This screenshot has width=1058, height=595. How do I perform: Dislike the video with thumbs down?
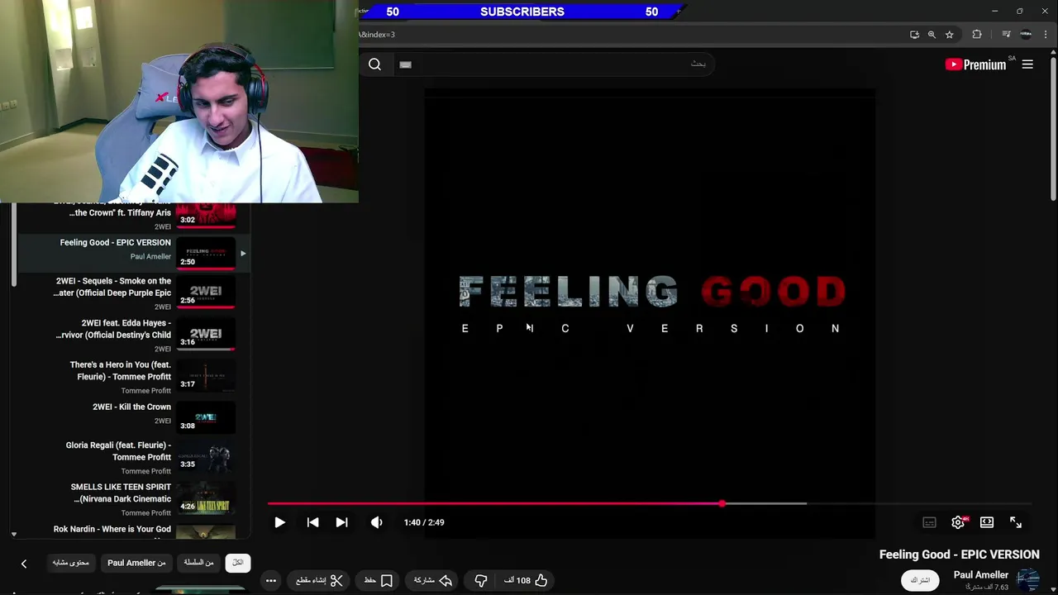coord(481,581)
